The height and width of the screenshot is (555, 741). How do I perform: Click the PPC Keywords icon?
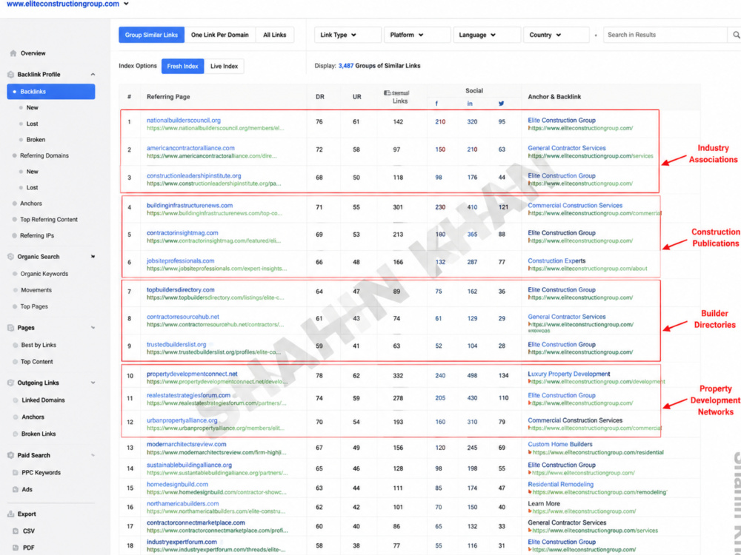[x=16, y=472]
